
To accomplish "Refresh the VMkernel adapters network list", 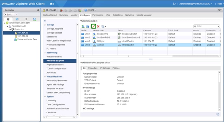I will tap(88, 26).
